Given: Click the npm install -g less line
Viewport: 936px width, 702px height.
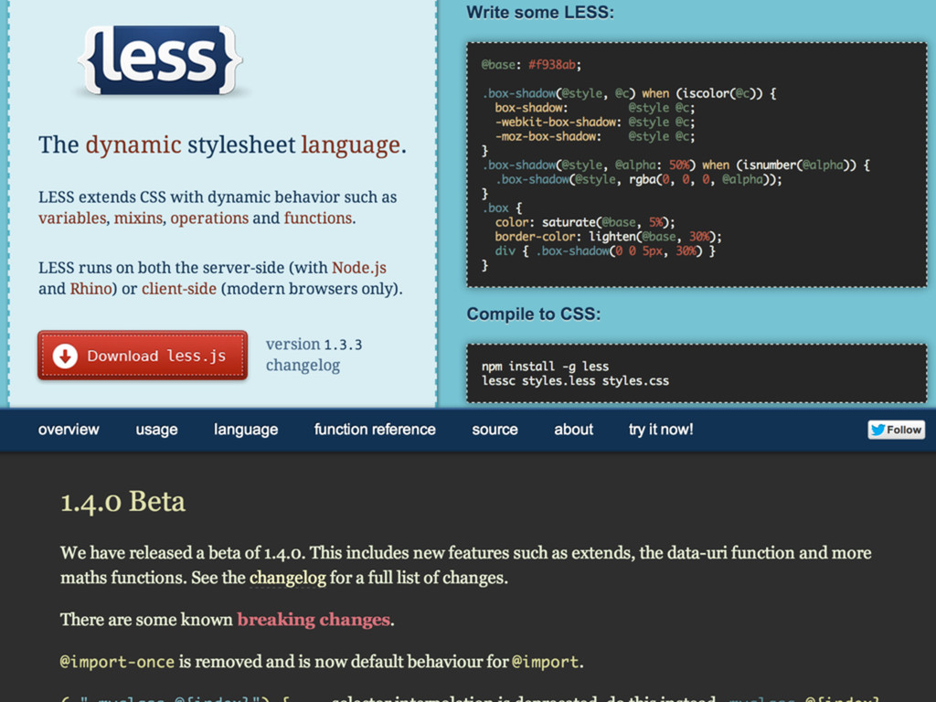Looking at the screenshot, I should click(x=545, y=366).
